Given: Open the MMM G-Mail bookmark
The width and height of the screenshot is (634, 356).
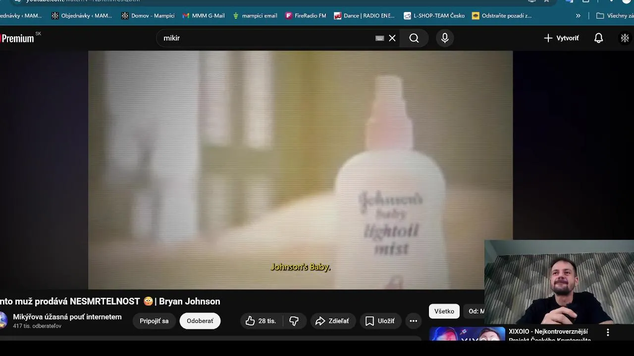Looking at the screenshot, I should (x=204, y=16).
